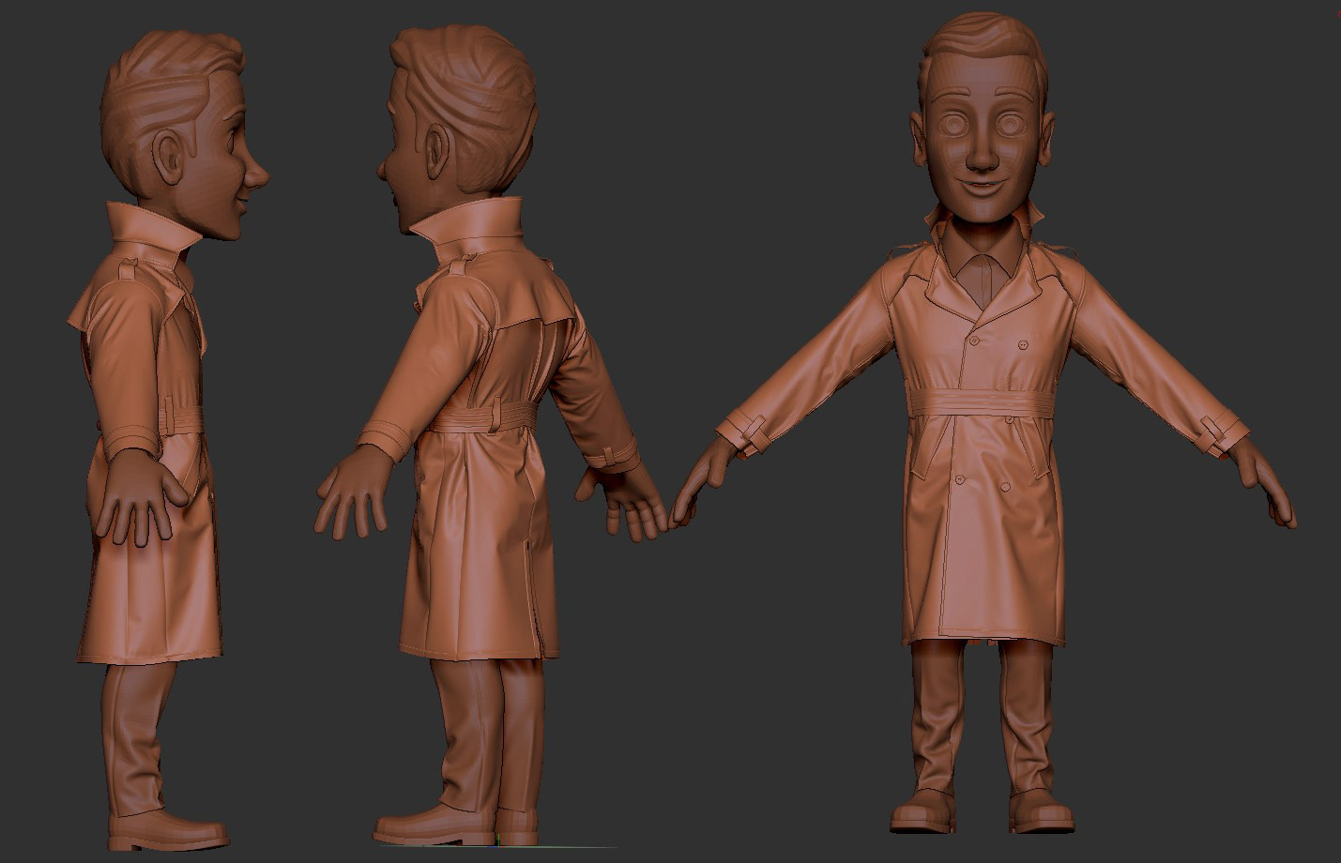The height and width of the screenshot is (863, 1341).
Task: Click the side-profile model's hair
Action: pos(169,75)
